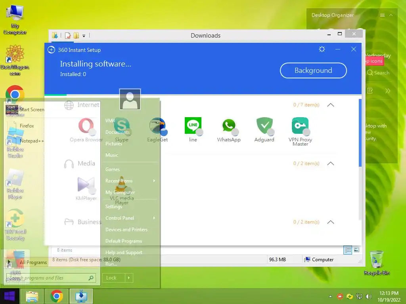Click Desktop Organizer double-arrow icon
Image resolution: width=406 pixels, height=304 pixels.
388,91
